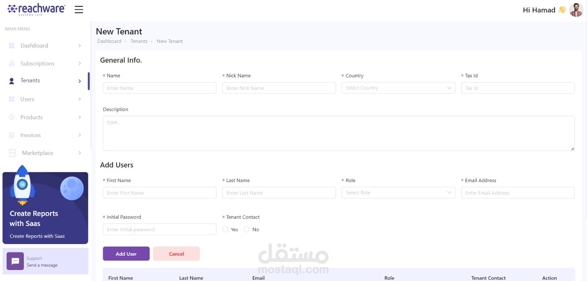Toggle the hamburger menu icon
Screen dimensions: 587x281
[x=79, y=10]
